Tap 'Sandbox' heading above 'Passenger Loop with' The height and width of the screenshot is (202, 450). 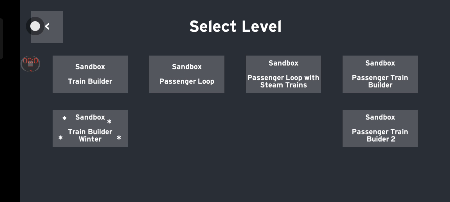283,63
